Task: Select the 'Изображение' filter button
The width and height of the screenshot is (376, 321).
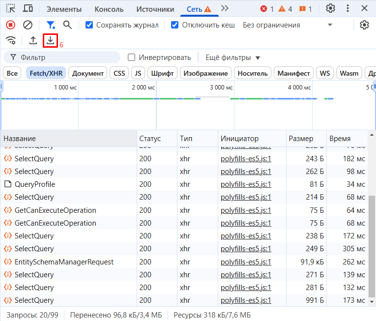Action: pyautogui.click(x=205, y=73)
